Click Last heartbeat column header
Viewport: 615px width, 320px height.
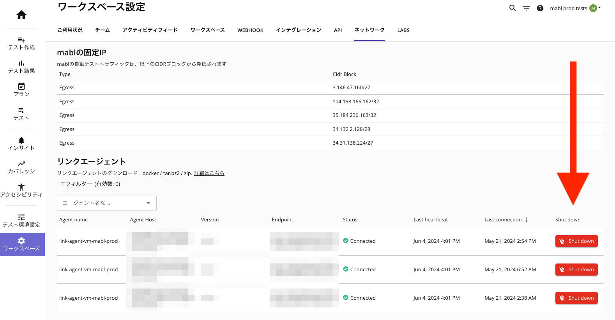pyautogui.click(x=431, y=220)
